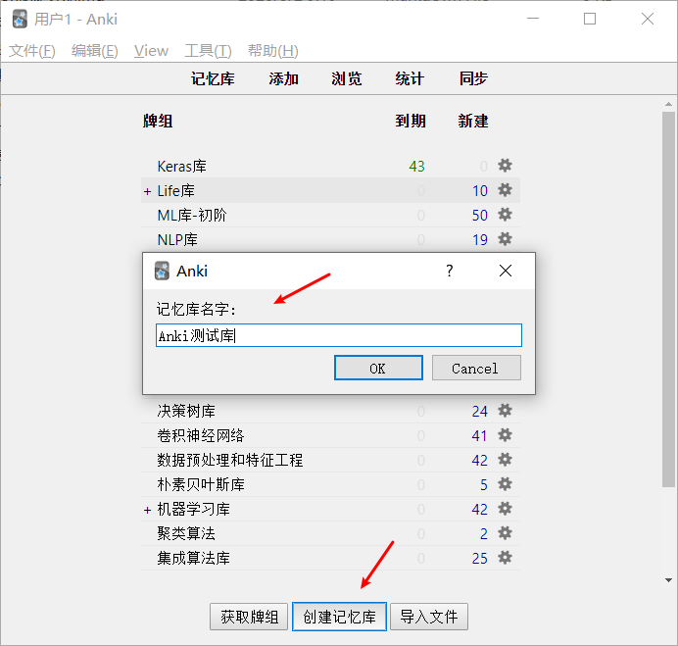678x646 pixels.
Task: Click 添加 to add a card
Action: (x=284, y=78)
